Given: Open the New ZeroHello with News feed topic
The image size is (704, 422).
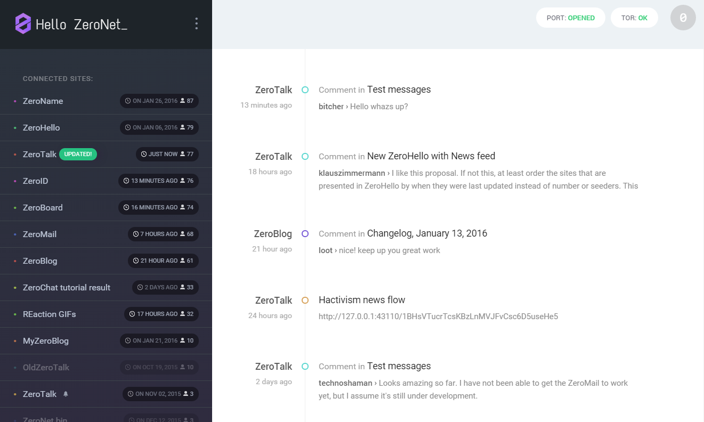Looking at the screenshot, I should tap(431, 156).
